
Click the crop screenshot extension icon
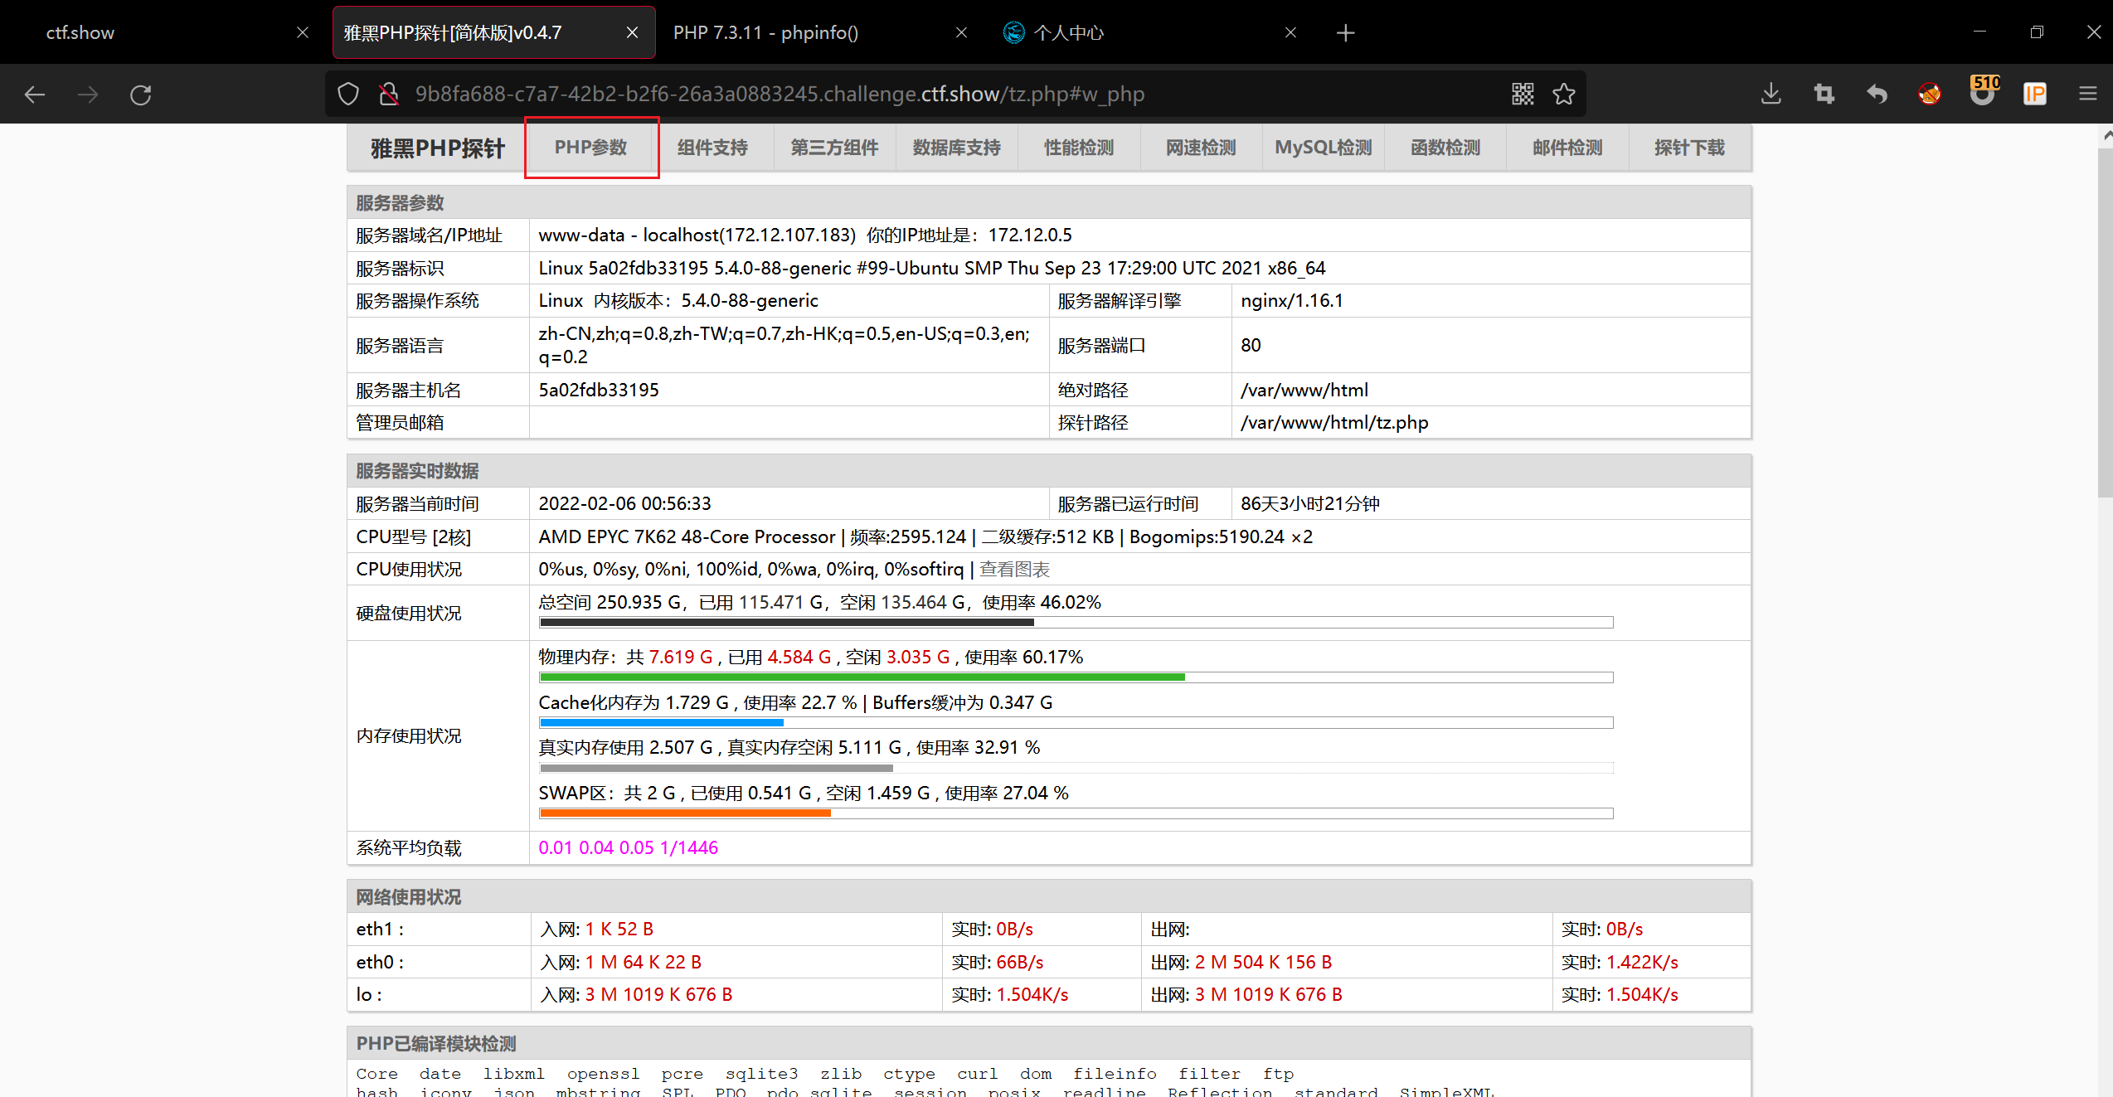[x=1824, y=95]
